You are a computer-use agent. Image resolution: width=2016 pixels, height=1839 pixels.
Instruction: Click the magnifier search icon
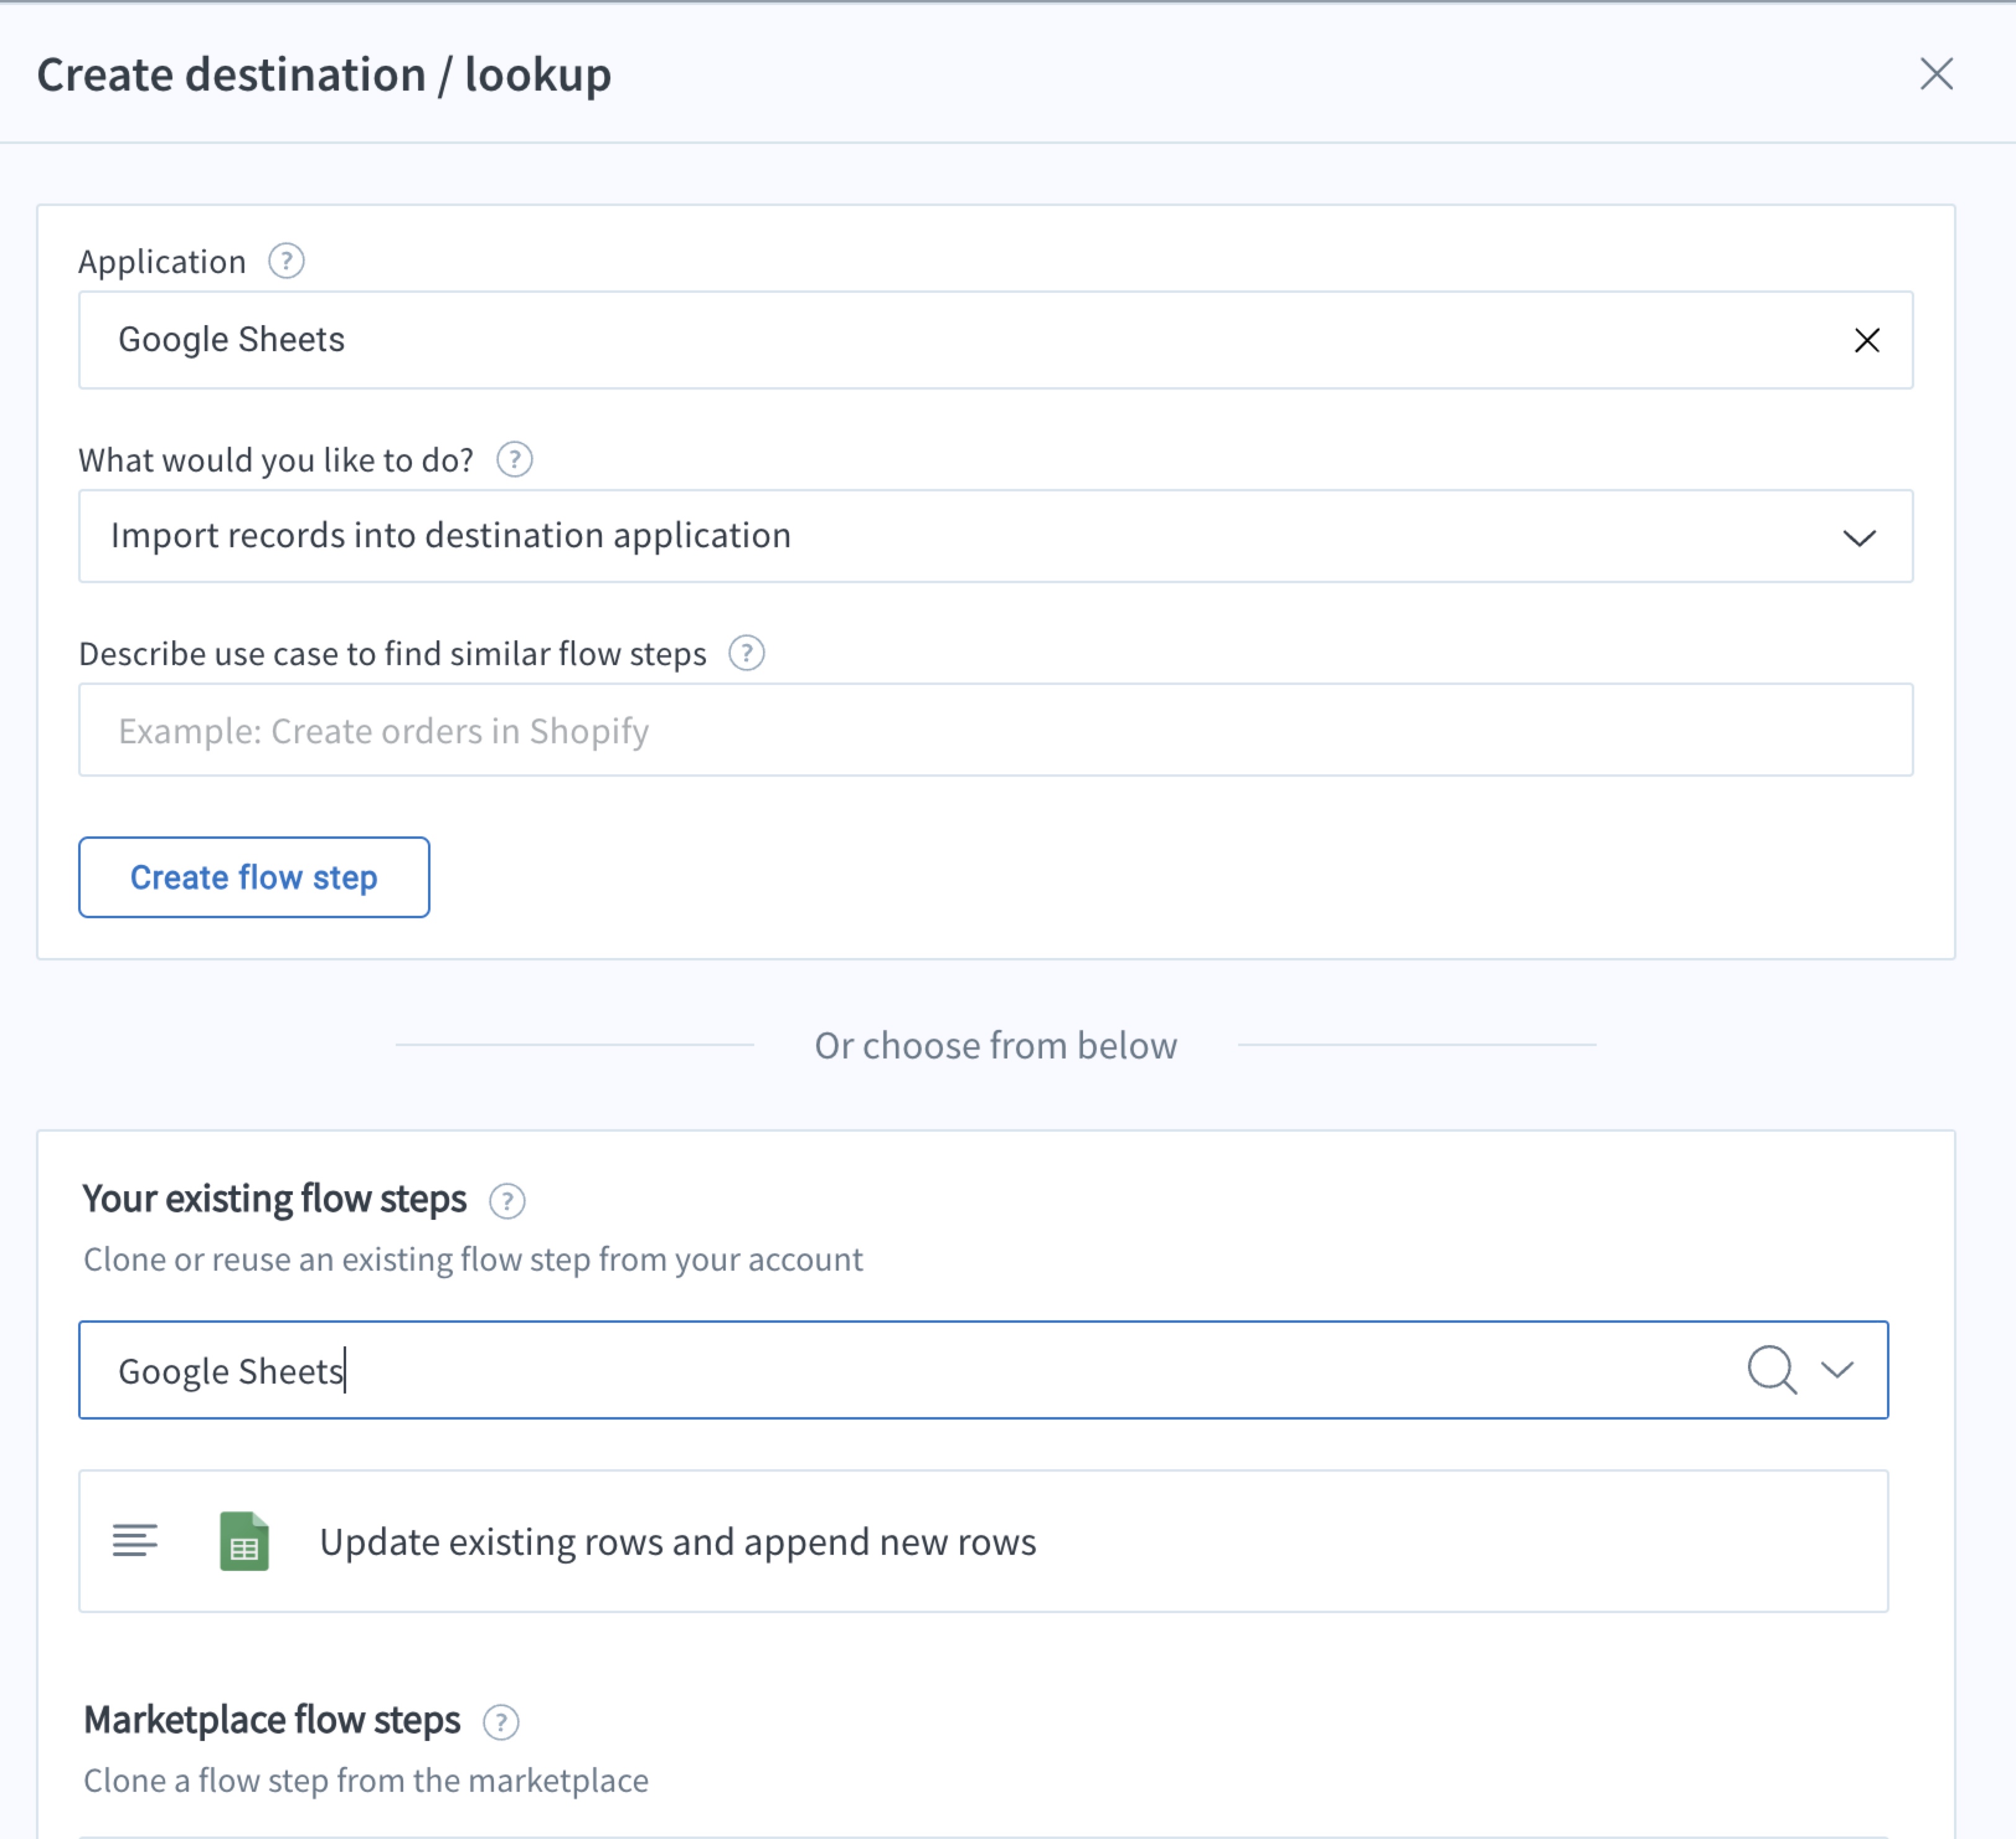click(x=1771, y=1369)
